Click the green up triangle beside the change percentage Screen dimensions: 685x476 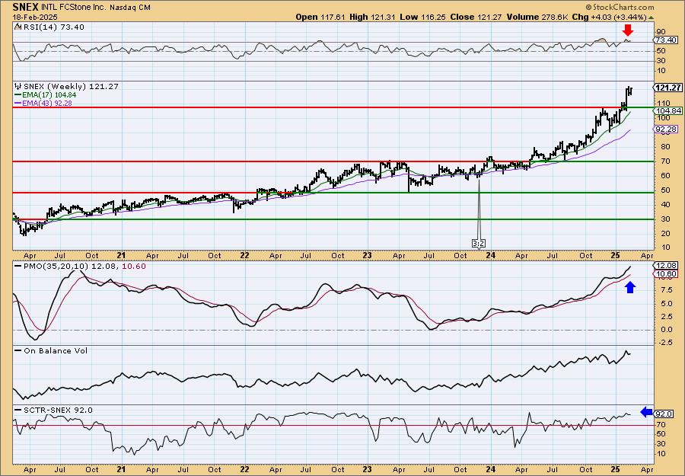[x=651, y=18]
